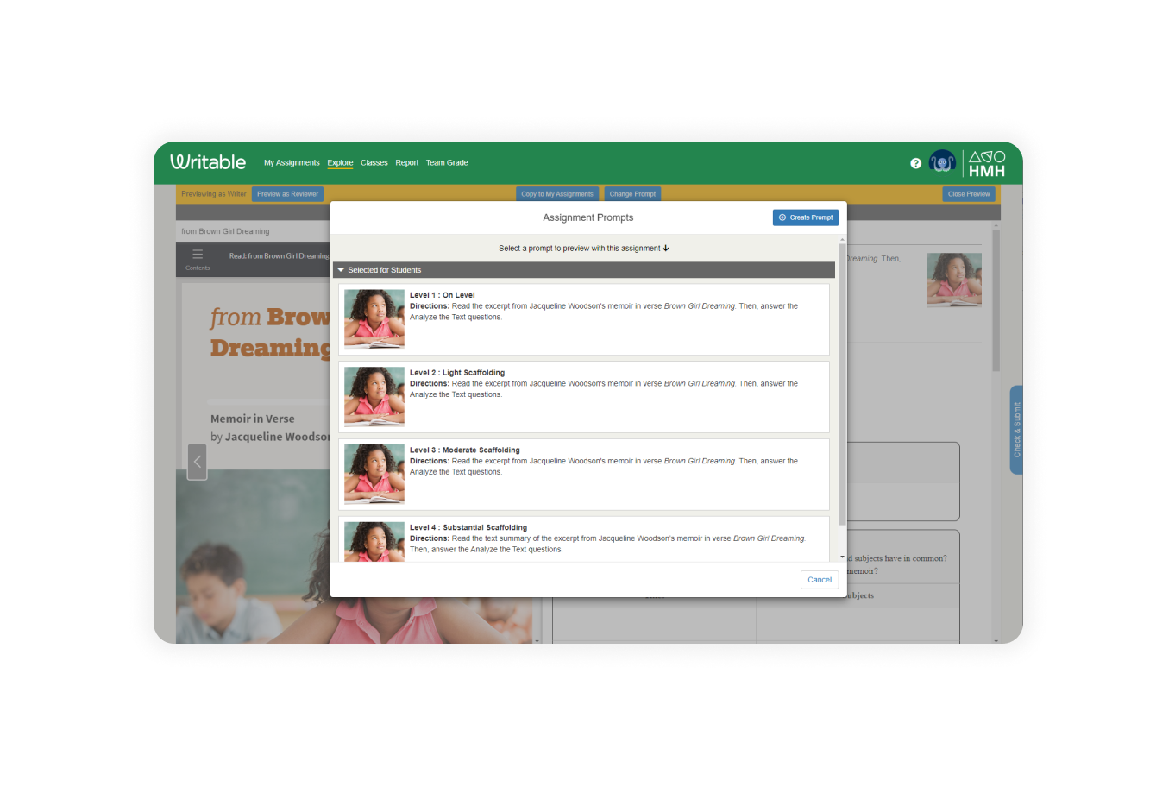
Task: Cancel the Assignment Prompts dialog
Action: (819, 579)
